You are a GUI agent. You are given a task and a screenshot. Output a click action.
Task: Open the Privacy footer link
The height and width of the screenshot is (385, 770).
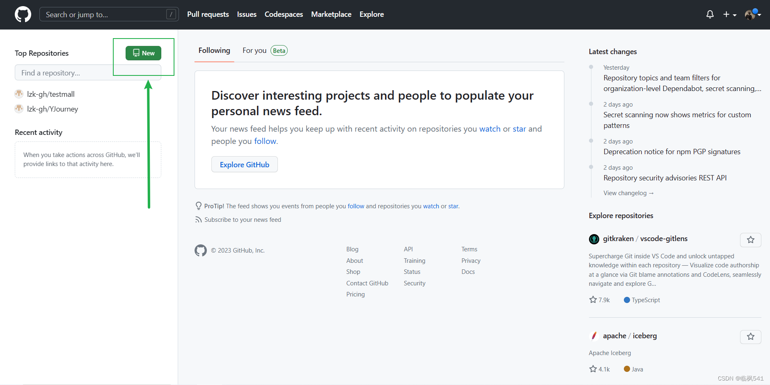click(471, 261)
